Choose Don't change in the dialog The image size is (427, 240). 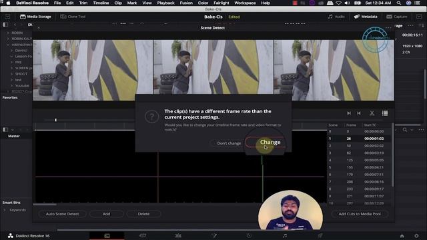(x=229, y=143)
